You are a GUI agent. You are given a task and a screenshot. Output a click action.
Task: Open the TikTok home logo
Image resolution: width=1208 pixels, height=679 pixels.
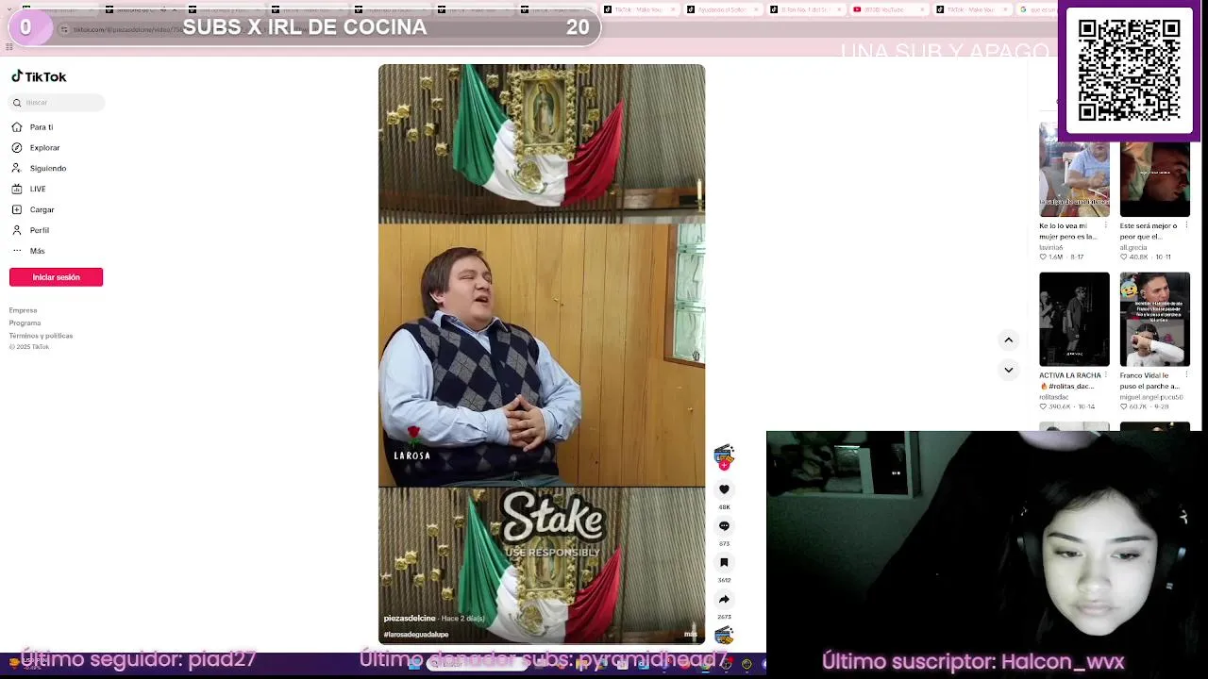[x=39, y=76]
